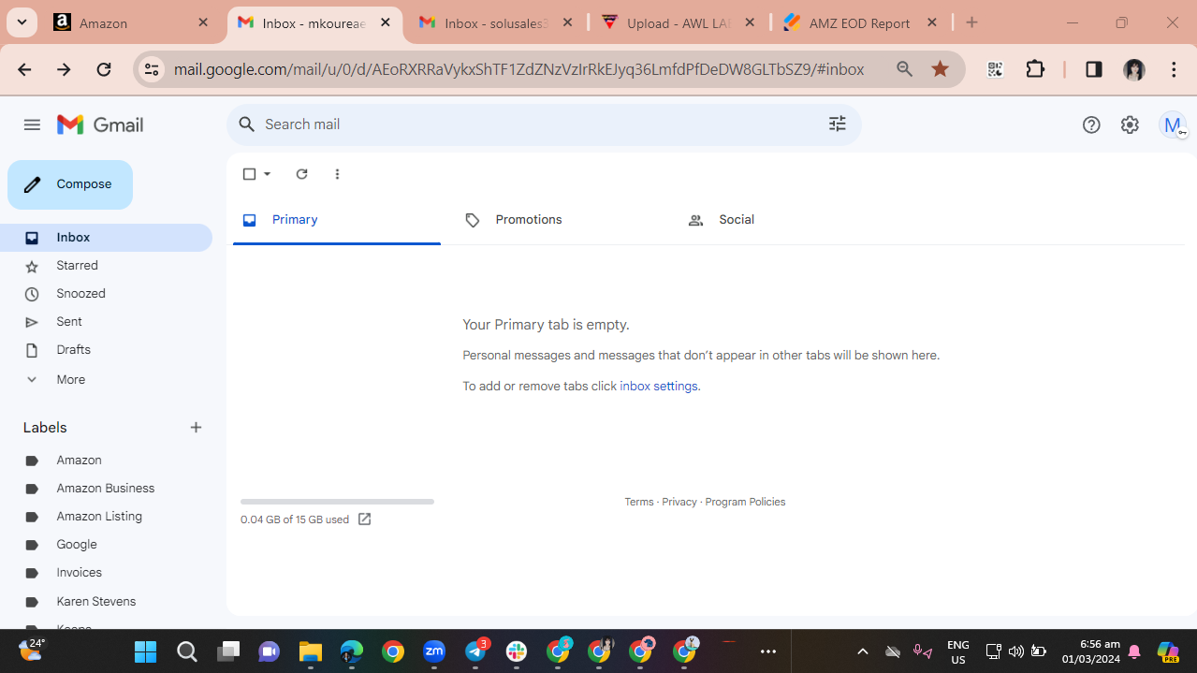The width and height of the screenshot is (1197, 673).
Task: Switch to the Social tab
Action: [x=782, y=220]
